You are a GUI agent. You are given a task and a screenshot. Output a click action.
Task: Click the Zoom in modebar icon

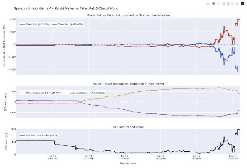click(224, 4)
